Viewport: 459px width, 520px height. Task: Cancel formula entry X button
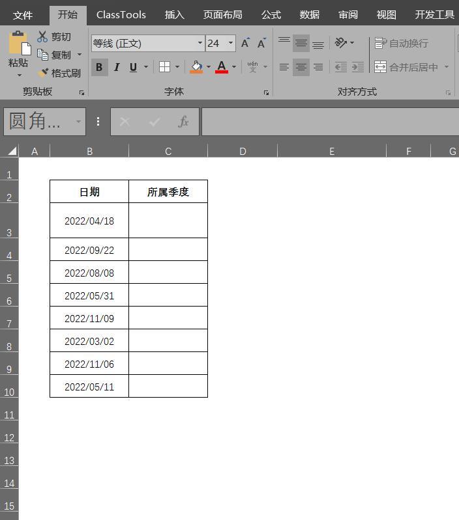click(x=125, y=122)
